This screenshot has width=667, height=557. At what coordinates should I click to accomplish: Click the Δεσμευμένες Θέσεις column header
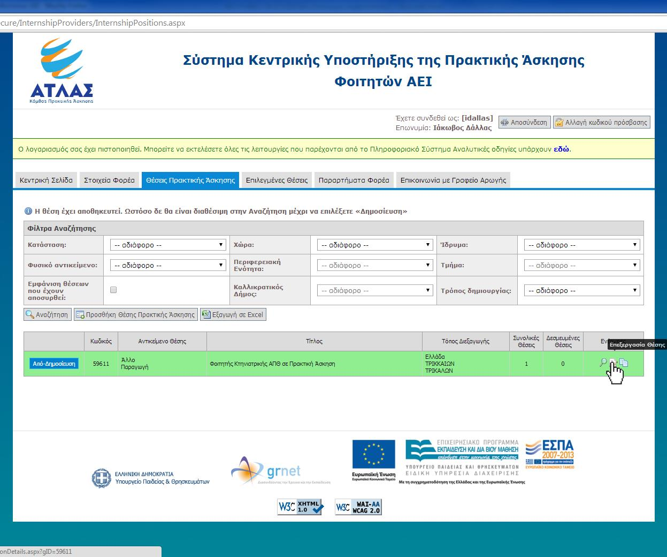click(x=563, y=341)
